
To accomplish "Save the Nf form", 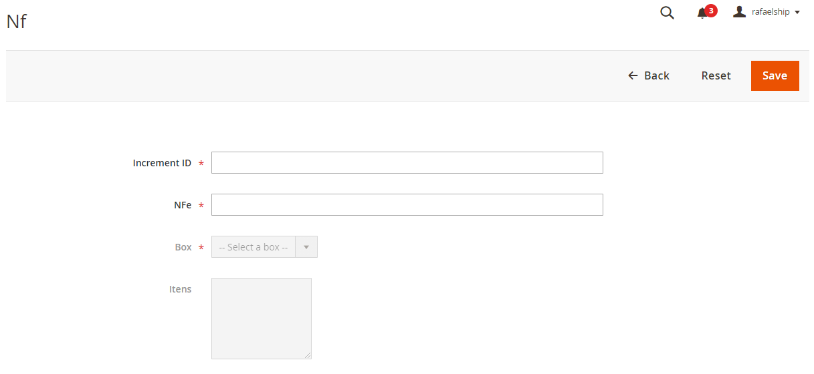I will tap(775, 75).
